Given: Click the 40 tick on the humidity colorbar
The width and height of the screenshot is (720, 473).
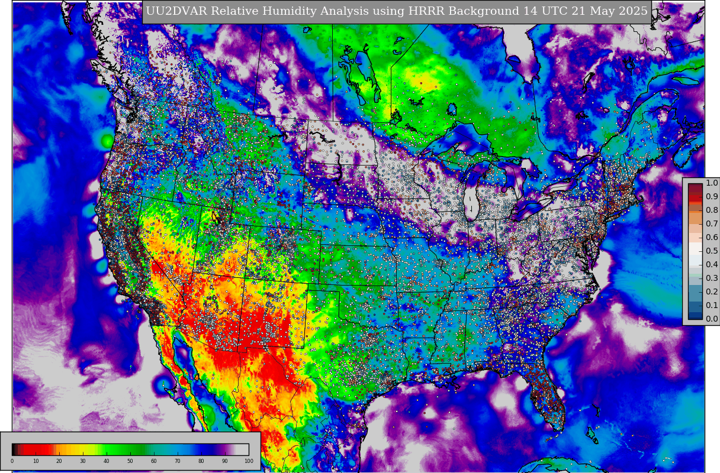Looking at the screenshot, I should point(107,461).
